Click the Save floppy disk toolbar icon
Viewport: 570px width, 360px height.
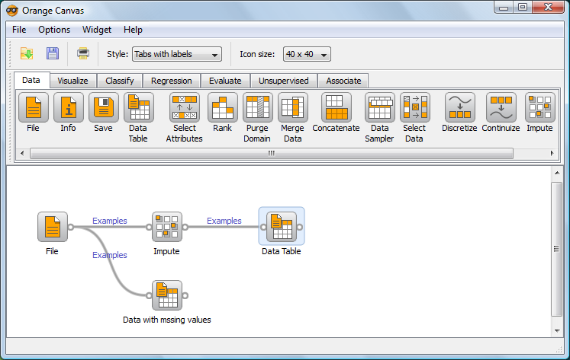click(53, 53)
